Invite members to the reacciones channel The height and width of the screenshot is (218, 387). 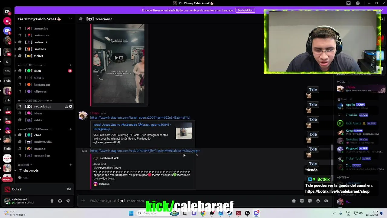pyautogui.click(x=66, y=106)
